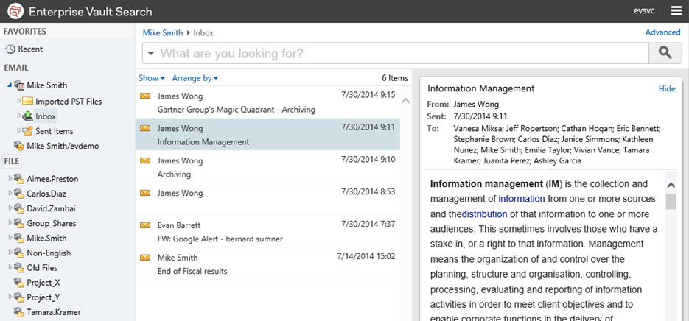
Task: Open the search box options arrow
Action: pos(150,54)
